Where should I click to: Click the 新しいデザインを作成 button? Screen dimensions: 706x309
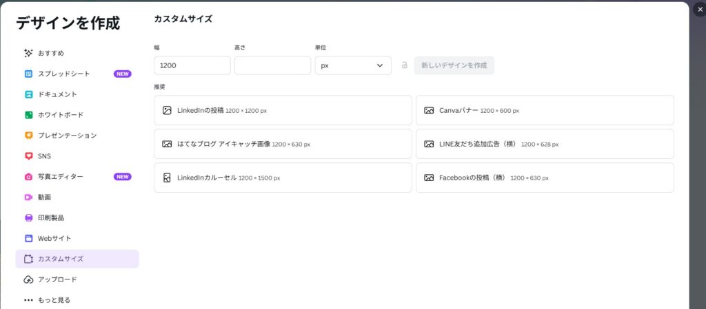point(454,65)
